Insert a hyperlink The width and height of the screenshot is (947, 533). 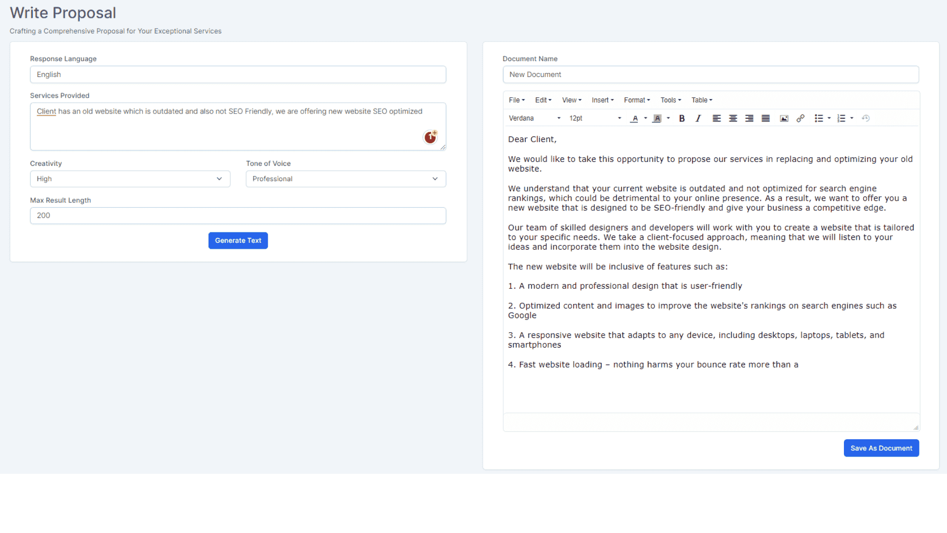coord(801,118)
